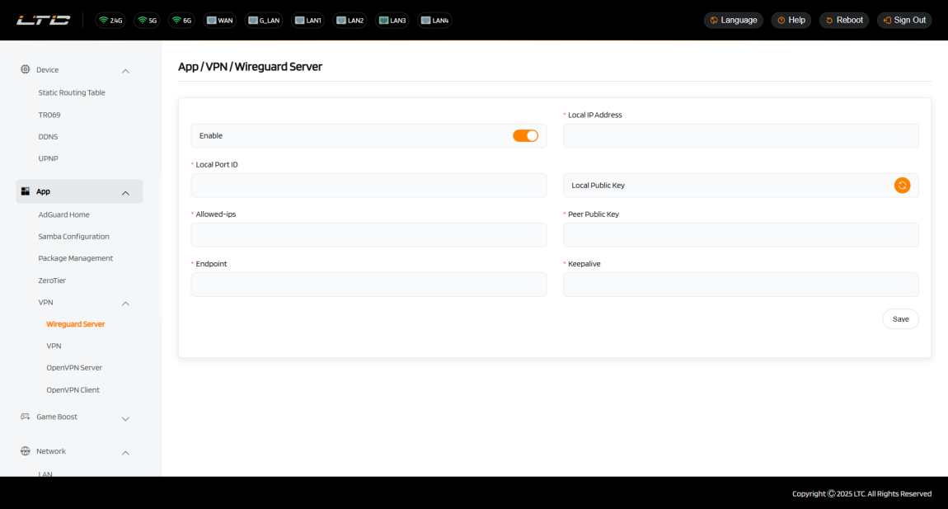Save the Wireguard settings
948x509 pixels.
click(900, 319)
